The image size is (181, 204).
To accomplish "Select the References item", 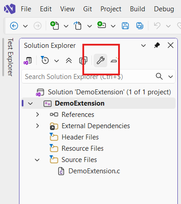I will (78, 115).
